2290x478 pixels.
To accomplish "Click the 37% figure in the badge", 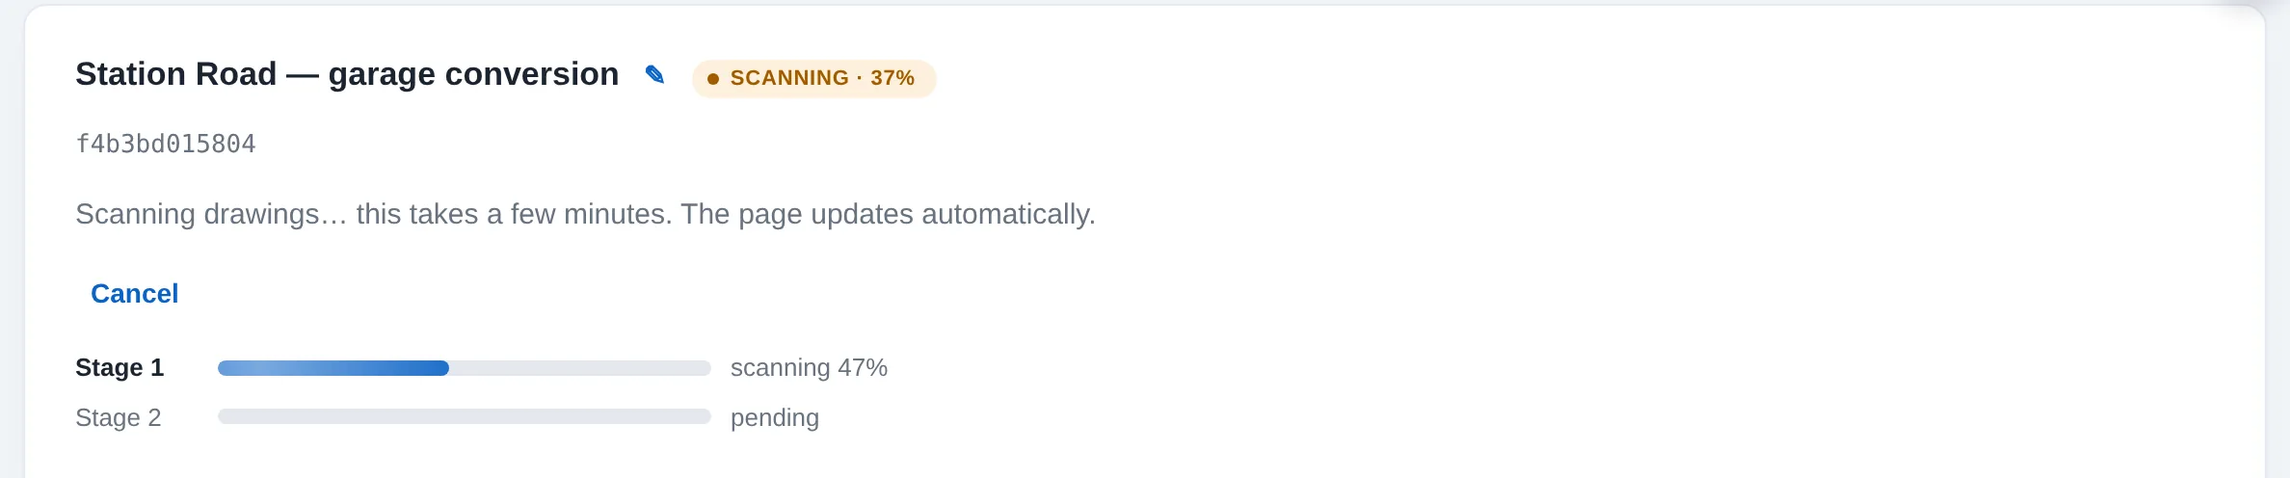I will click(892, 78).
